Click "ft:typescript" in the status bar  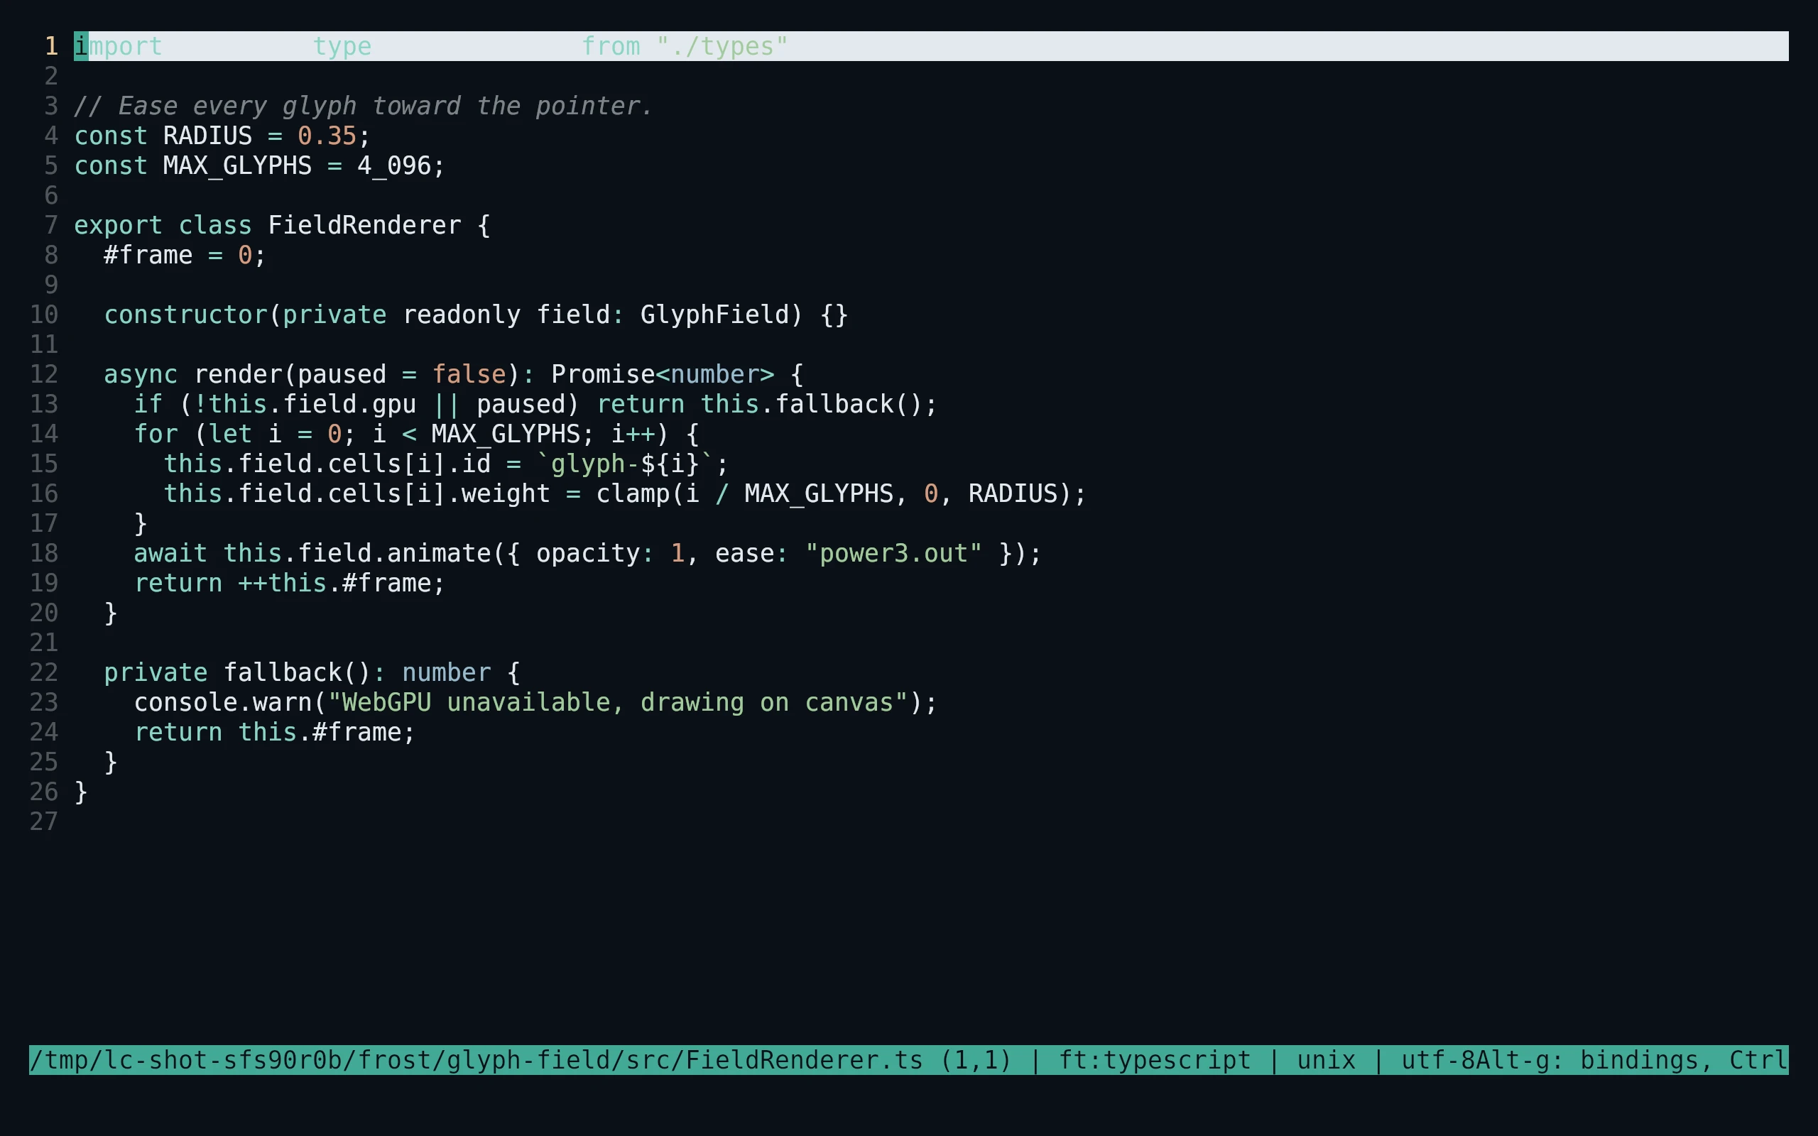click(1155, 1060)
